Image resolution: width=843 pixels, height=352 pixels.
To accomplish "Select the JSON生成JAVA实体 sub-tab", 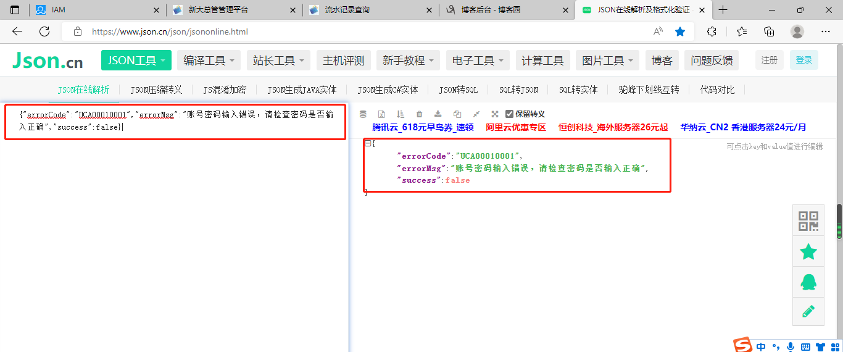I will [x=302, y=90].
